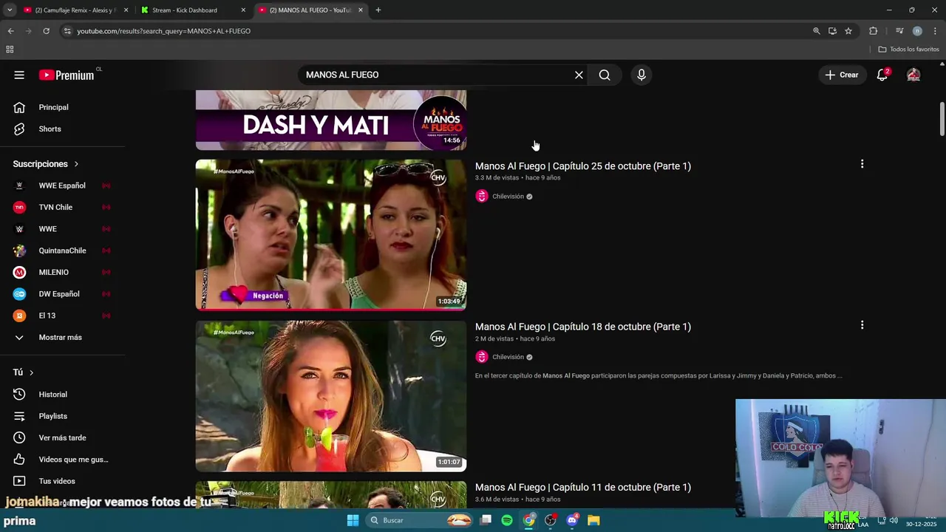The image size is (946, 532).
Task: Open Chrome from the taskbar
Action: 529,520
